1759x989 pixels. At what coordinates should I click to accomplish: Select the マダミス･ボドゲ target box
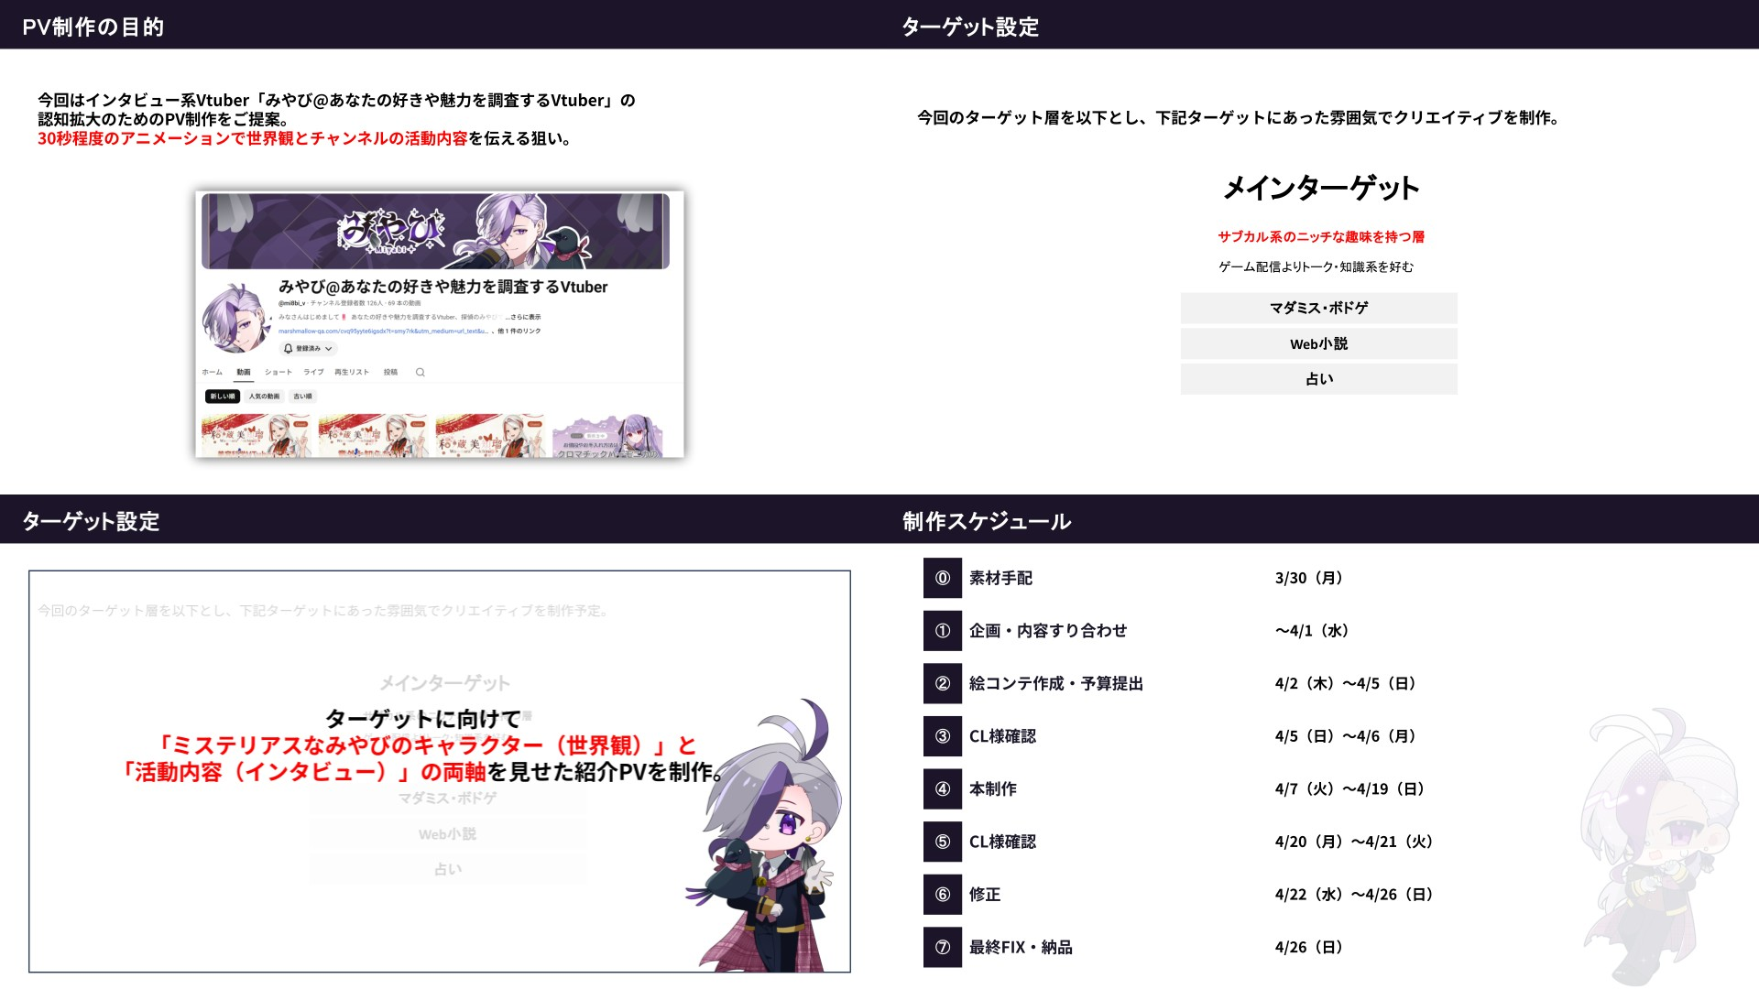point(1318,308)
